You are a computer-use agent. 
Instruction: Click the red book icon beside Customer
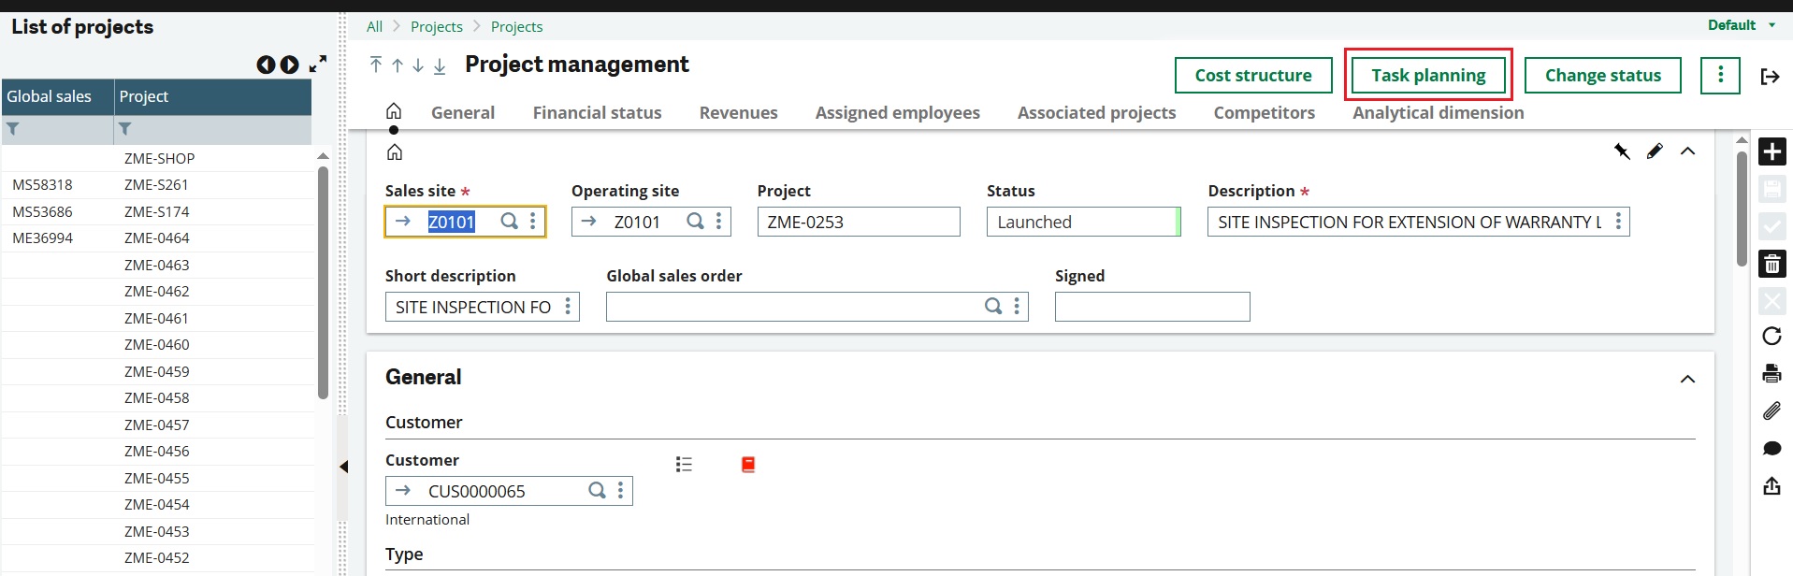[x=748, y=465]
